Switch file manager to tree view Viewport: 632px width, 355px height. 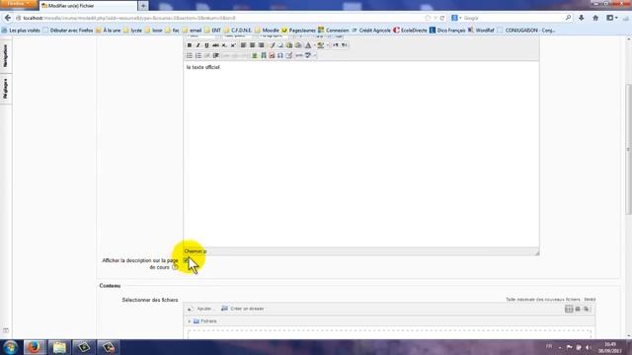587,309
